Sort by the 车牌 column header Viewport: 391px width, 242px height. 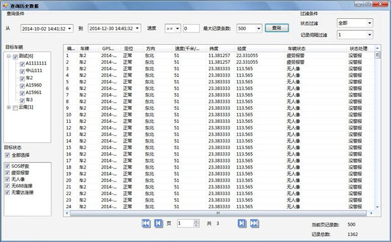click(x=89, y=49)
